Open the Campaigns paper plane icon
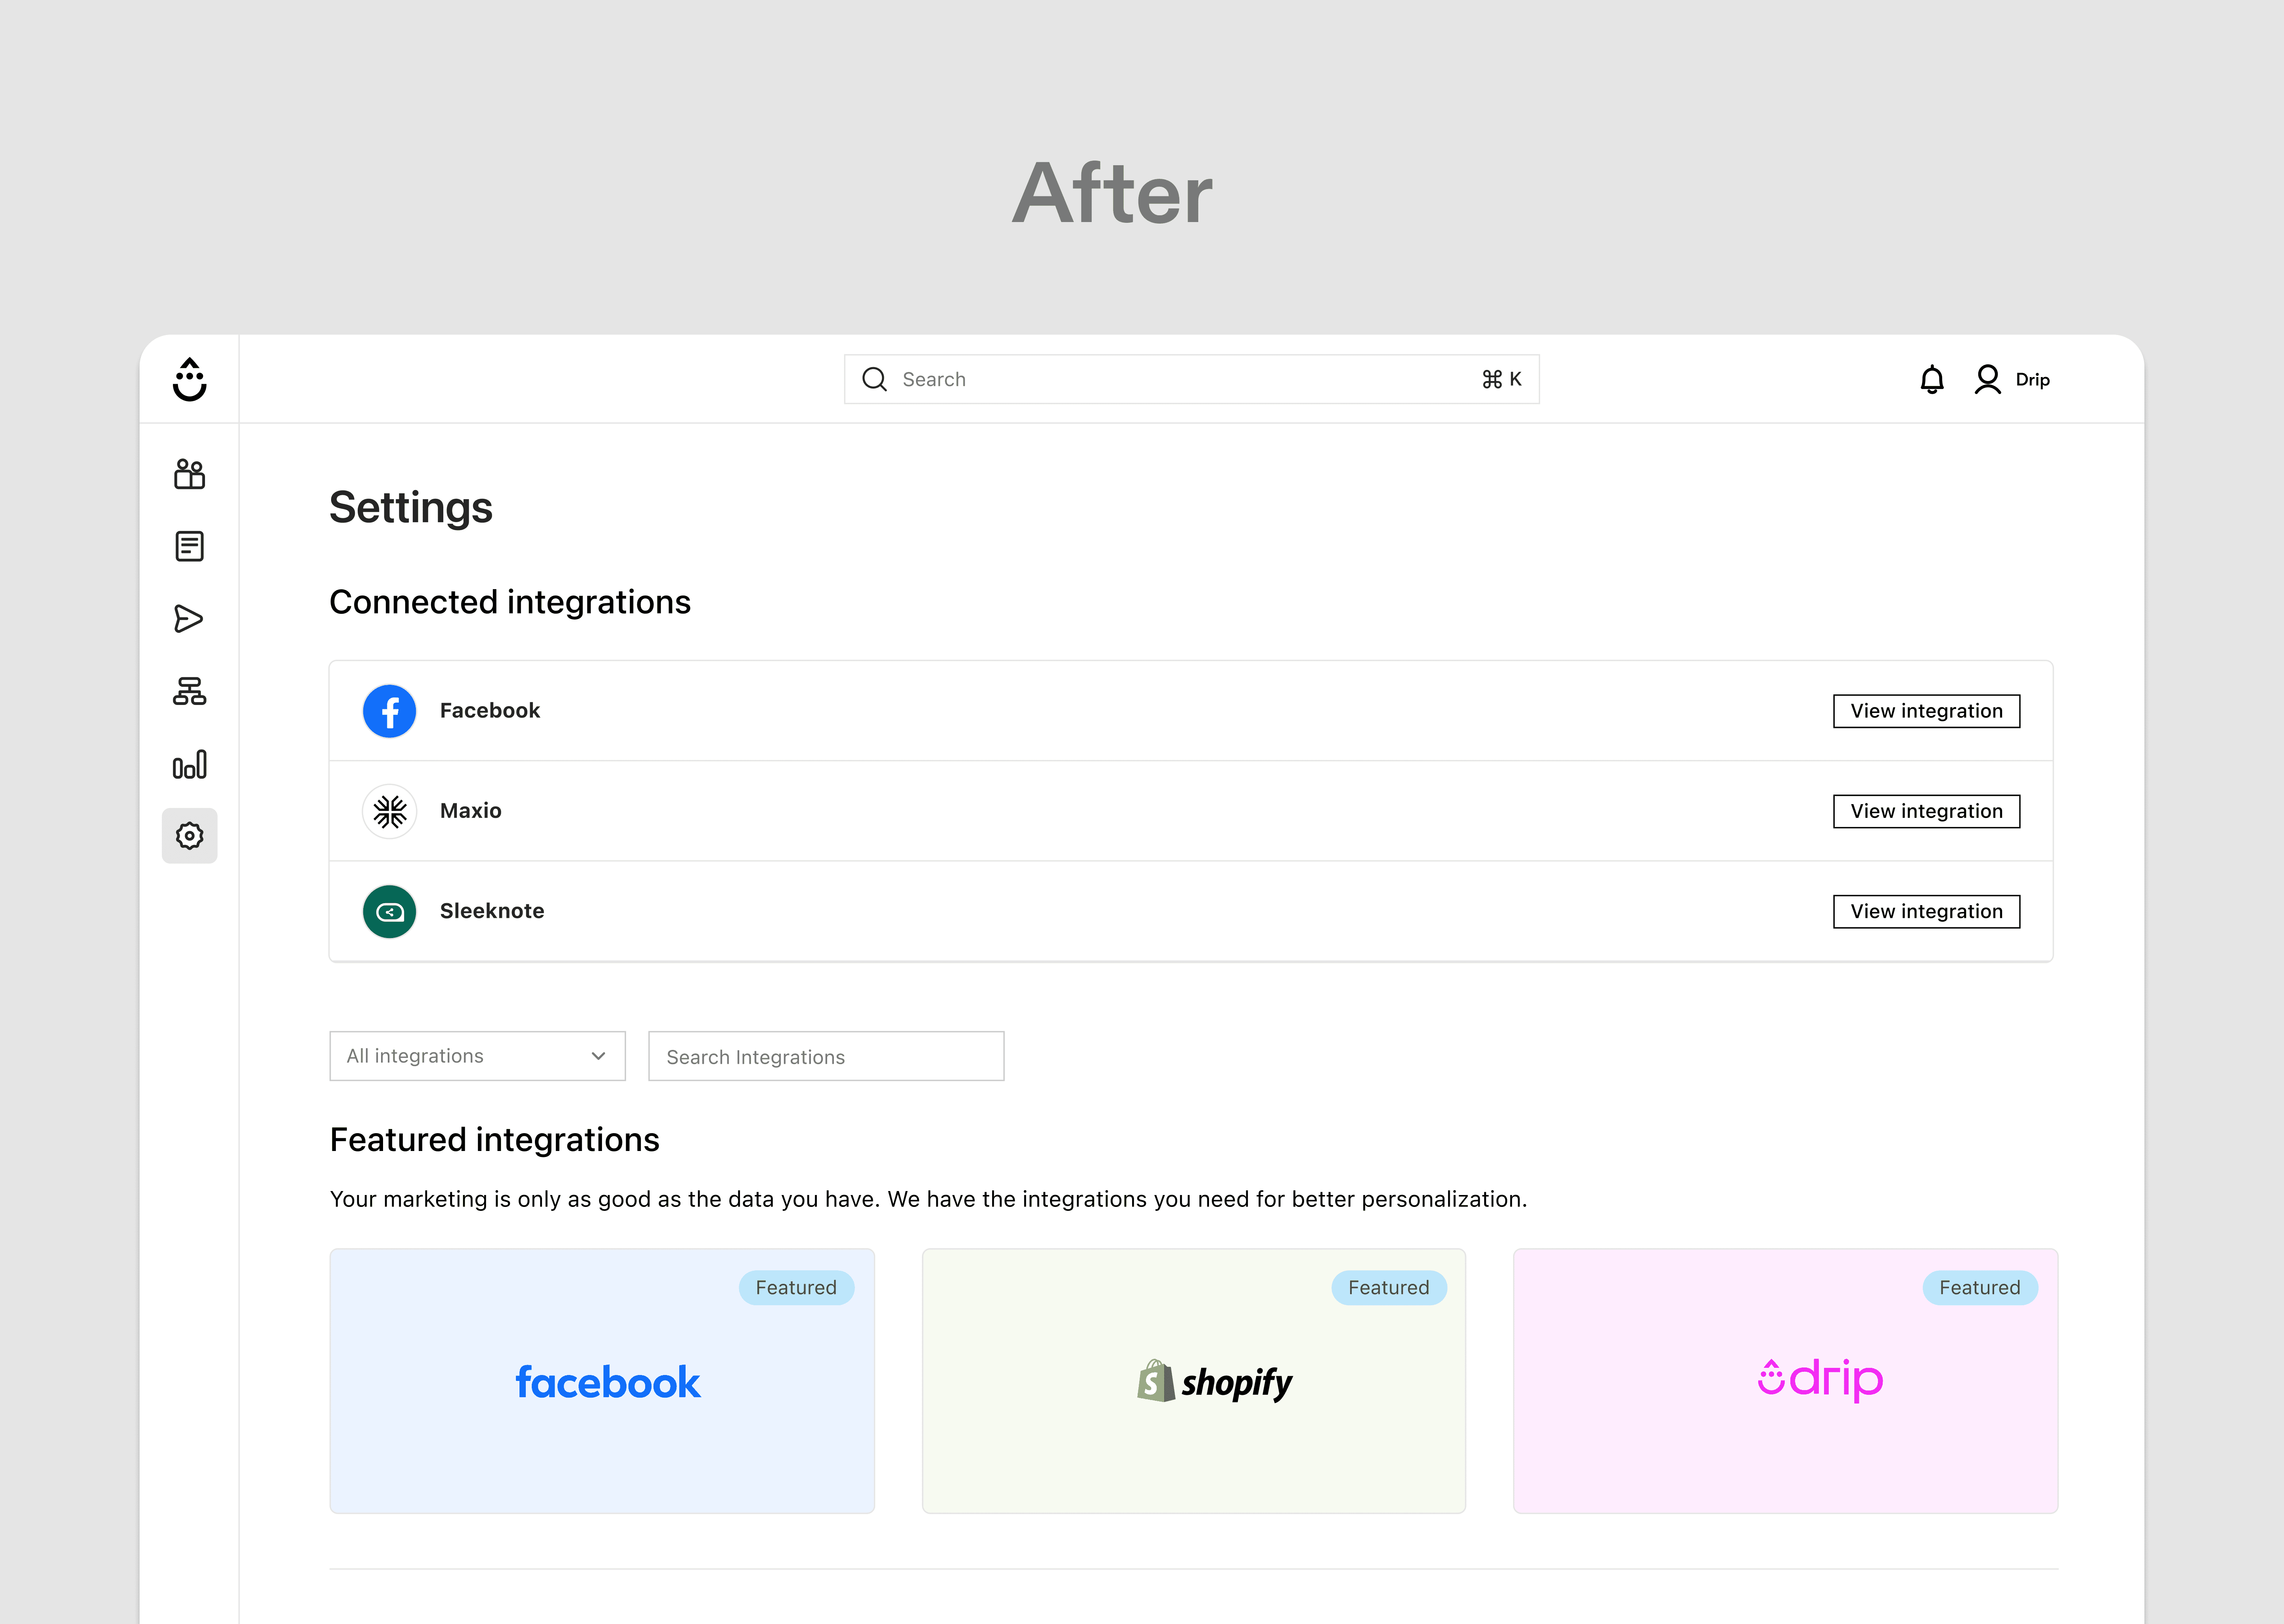Viewport: 2284px width, 1624px height. 189,619
